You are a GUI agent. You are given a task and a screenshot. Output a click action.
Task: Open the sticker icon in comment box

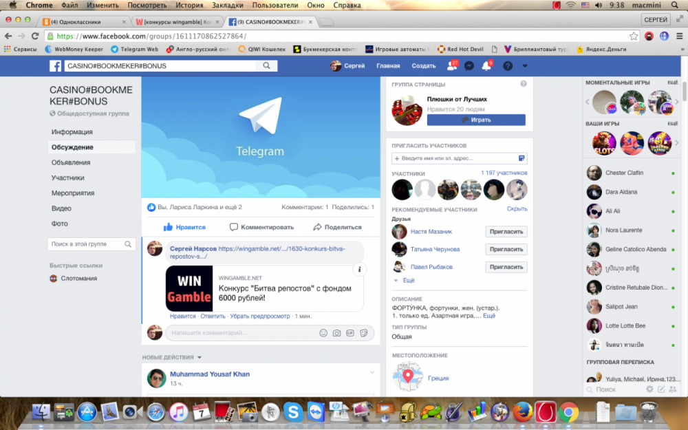(x=363, y=333)
